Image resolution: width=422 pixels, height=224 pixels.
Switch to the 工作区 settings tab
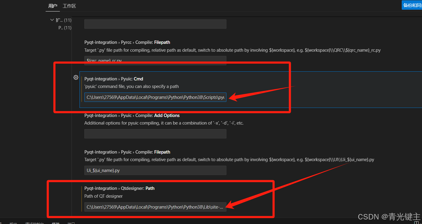click(x=69, y=6)
